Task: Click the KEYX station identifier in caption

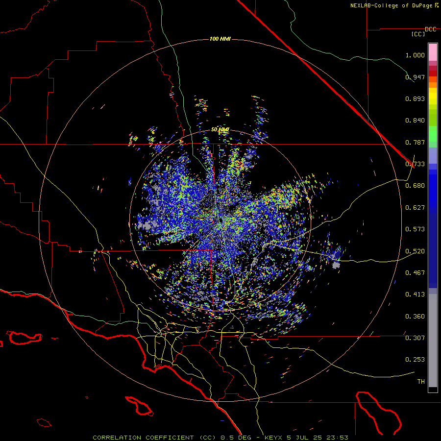Action: click(273, 438)
